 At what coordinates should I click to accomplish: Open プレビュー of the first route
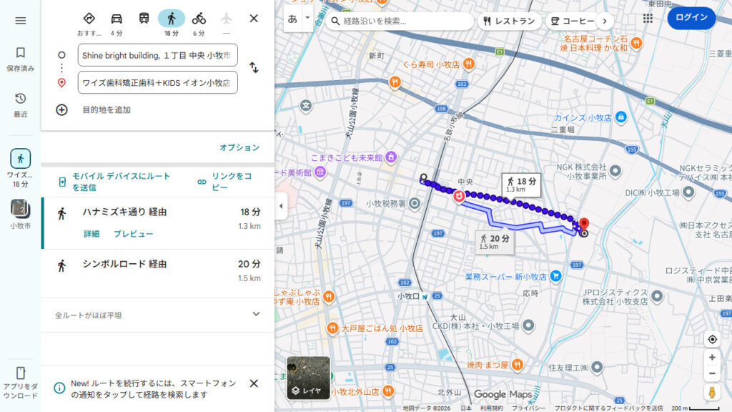pyautogui.click(x=134, y=234)
